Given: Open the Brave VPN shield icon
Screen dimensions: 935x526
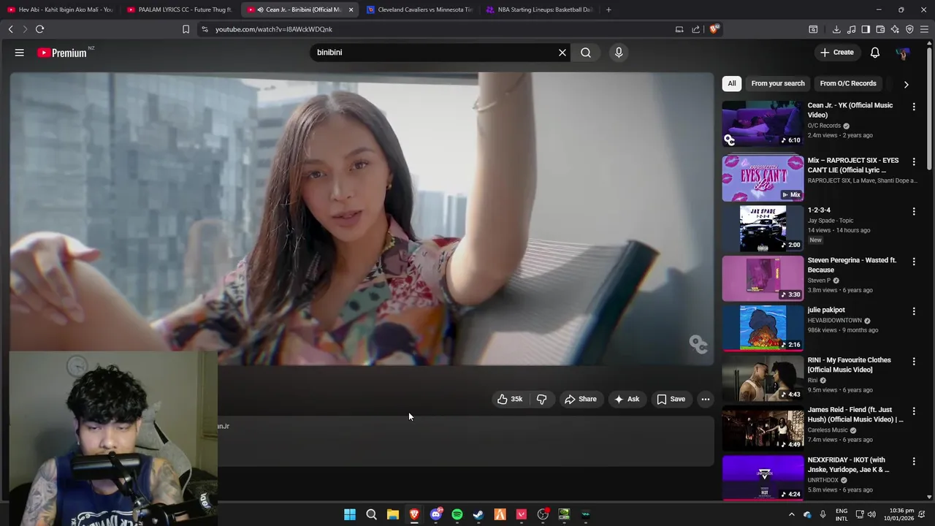Looking at the screenshot, I should 909,29.
